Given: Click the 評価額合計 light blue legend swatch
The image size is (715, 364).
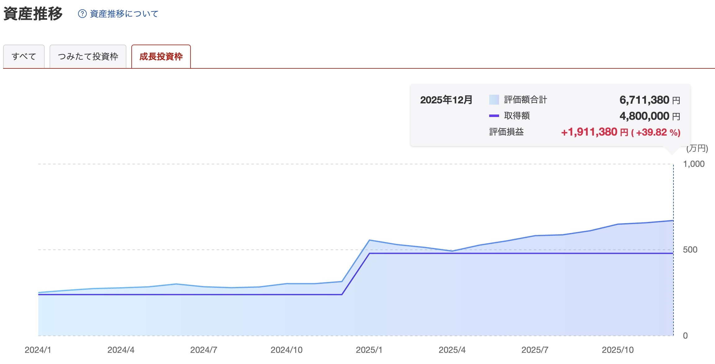Looking at the screenshot, I should [x=494, y=100].
